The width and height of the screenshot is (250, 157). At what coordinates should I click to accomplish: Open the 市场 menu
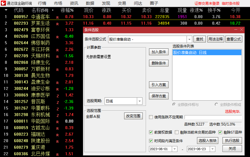point(58,3)
